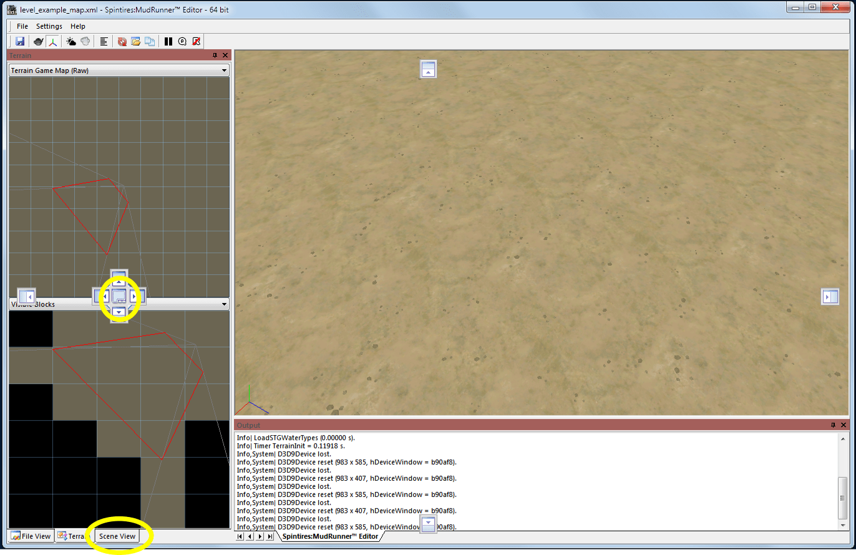Image resolution: width=856 pixels, height=555 pixels.
Task: Click the Save floppy disk icon
Action: coord(20,42)
